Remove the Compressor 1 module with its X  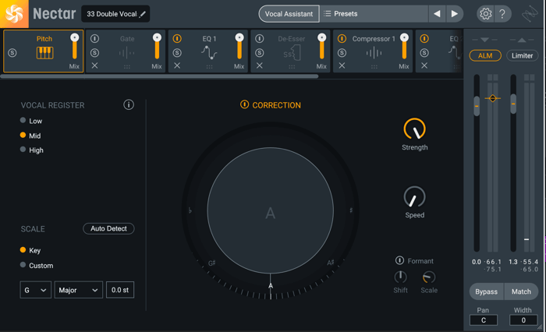tap(342, 65)
